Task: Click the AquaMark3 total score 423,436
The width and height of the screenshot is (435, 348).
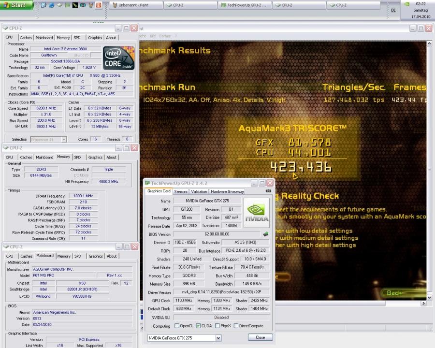Action: [x=301, y=167]
